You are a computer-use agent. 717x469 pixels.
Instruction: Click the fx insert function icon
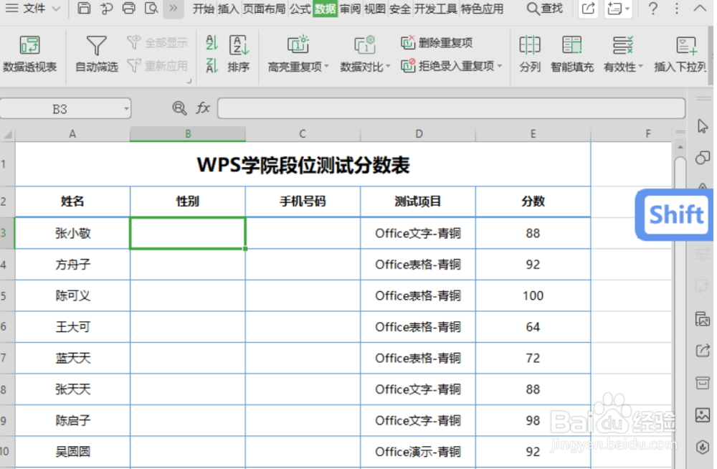coord(203,108)
